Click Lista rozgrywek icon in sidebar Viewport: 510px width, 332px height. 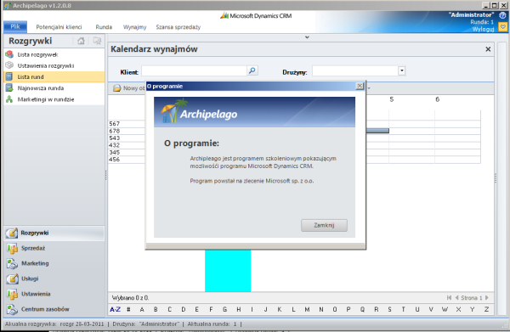pyautogui.click(x=9, y=54)
